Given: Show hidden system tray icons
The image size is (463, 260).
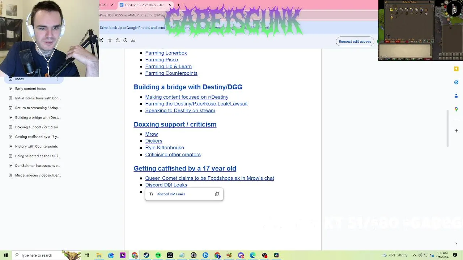Looking at the screenshot, I should 415,255.
